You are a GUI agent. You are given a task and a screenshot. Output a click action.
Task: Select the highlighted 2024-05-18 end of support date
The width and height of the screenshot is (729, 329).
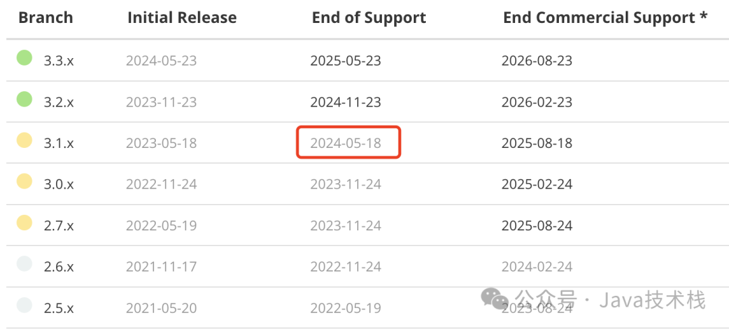click(x=346, y=143)
